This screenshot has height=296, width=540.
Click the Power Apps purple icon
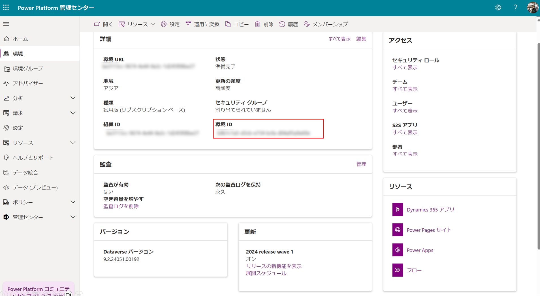click(x=398, y=250)
